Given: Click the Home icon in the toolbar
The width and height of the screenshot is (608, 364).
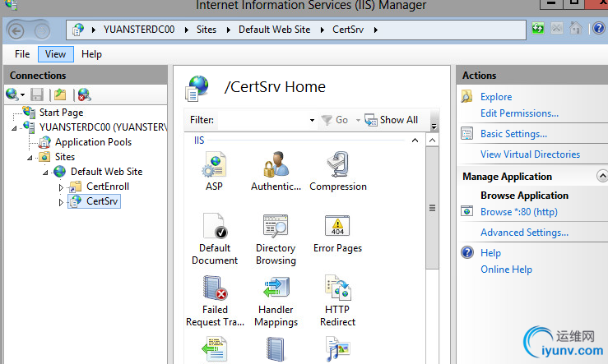Looking at the screenshot, I should [x=575, y=28].
